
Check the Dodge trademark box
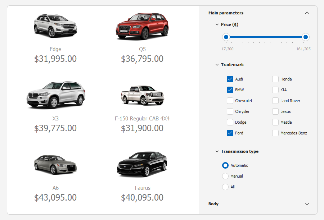(230, 122)
